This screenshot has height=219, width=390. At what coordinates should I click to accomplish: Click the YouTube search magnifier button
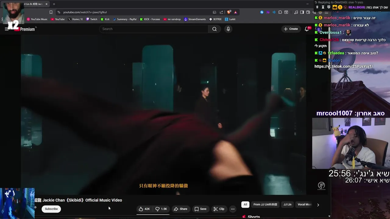point(214,29)
